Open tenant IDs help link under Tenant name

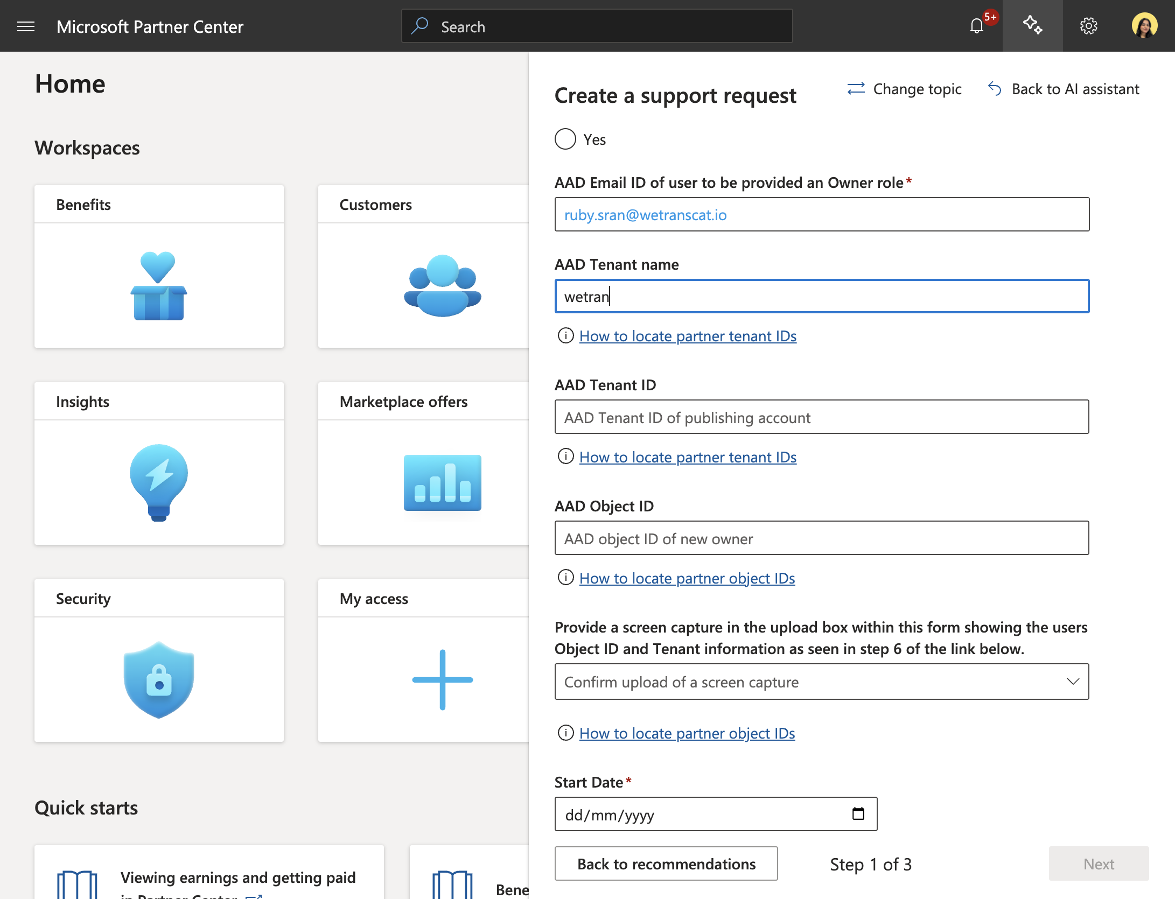[688, 336]
